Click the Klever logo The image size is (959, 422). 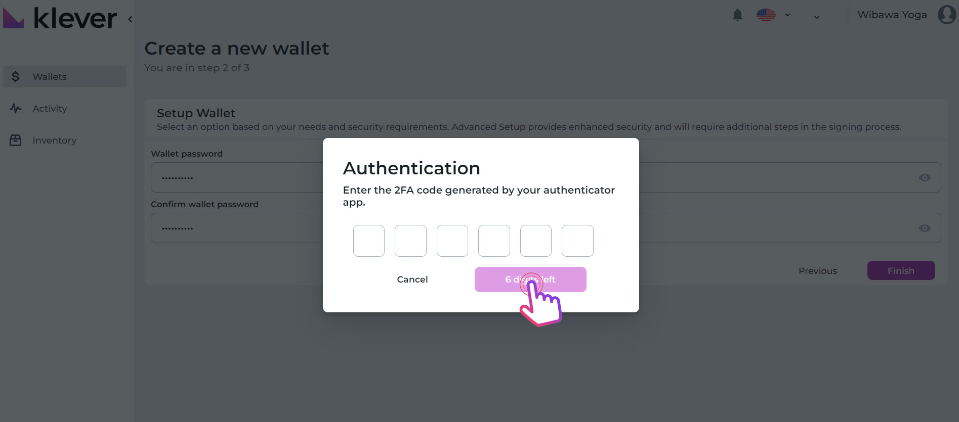pyautogui.click(x=61, y=18)
